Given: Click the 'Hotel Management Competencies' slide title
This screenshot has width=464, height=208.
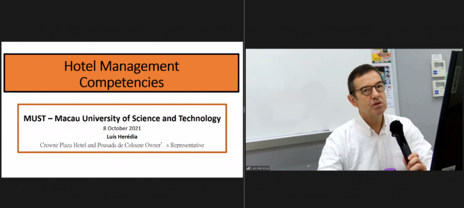Looking at the screenshot, I should tap(122, 74).
